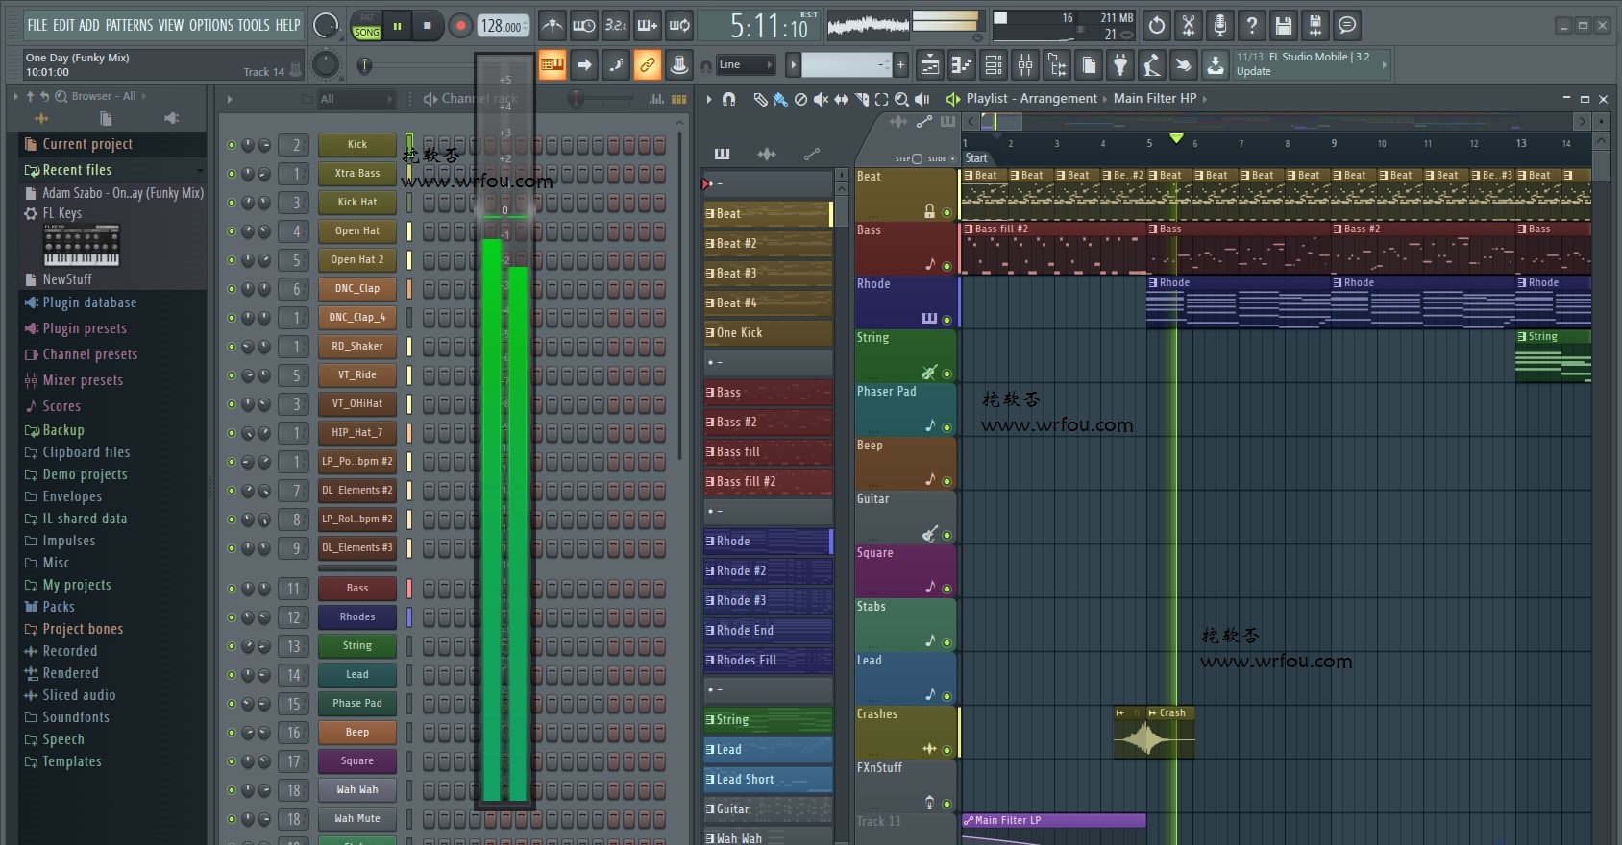Viewport: 1622px width, 845px height.
Task: Adjust the 128.000 tempo field
Action: coord(503,26)
